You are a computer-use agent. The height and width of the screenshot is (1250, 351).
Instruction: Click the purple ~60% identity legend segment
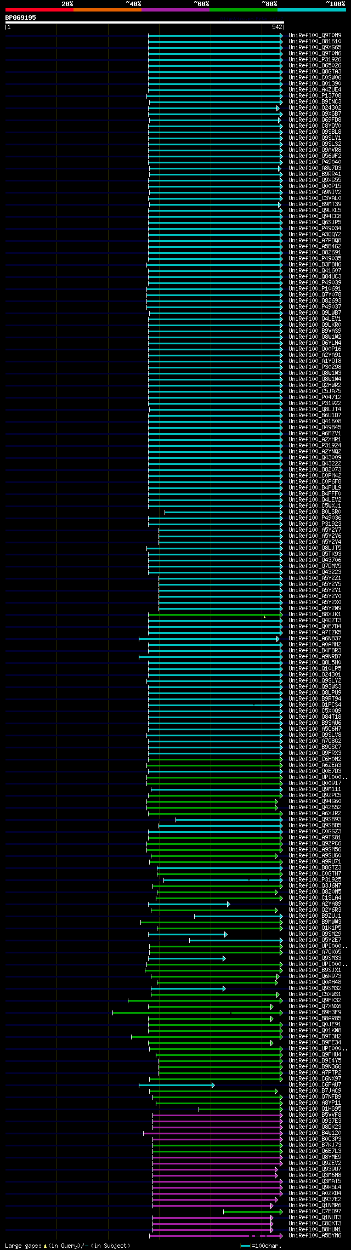click(175, 10)
